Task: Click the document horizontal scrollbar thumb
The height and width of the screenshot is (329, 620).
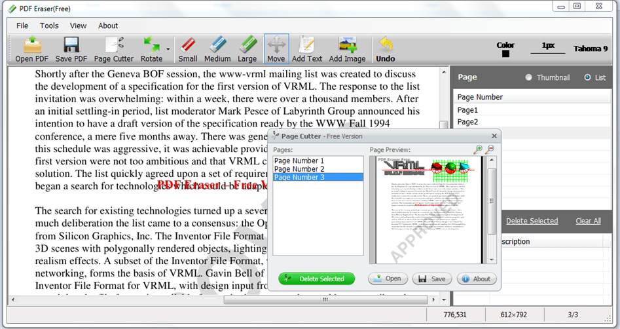Action: click(325, 300)
